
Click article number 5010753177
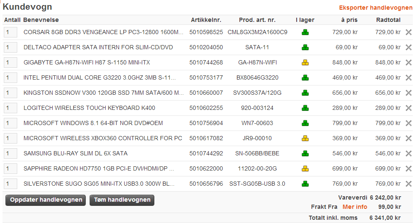[x=206, y=77]
